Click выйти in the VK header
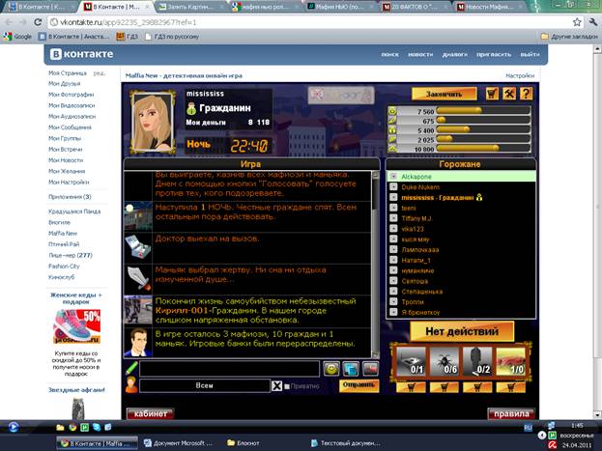 click(x=530, y=54)
